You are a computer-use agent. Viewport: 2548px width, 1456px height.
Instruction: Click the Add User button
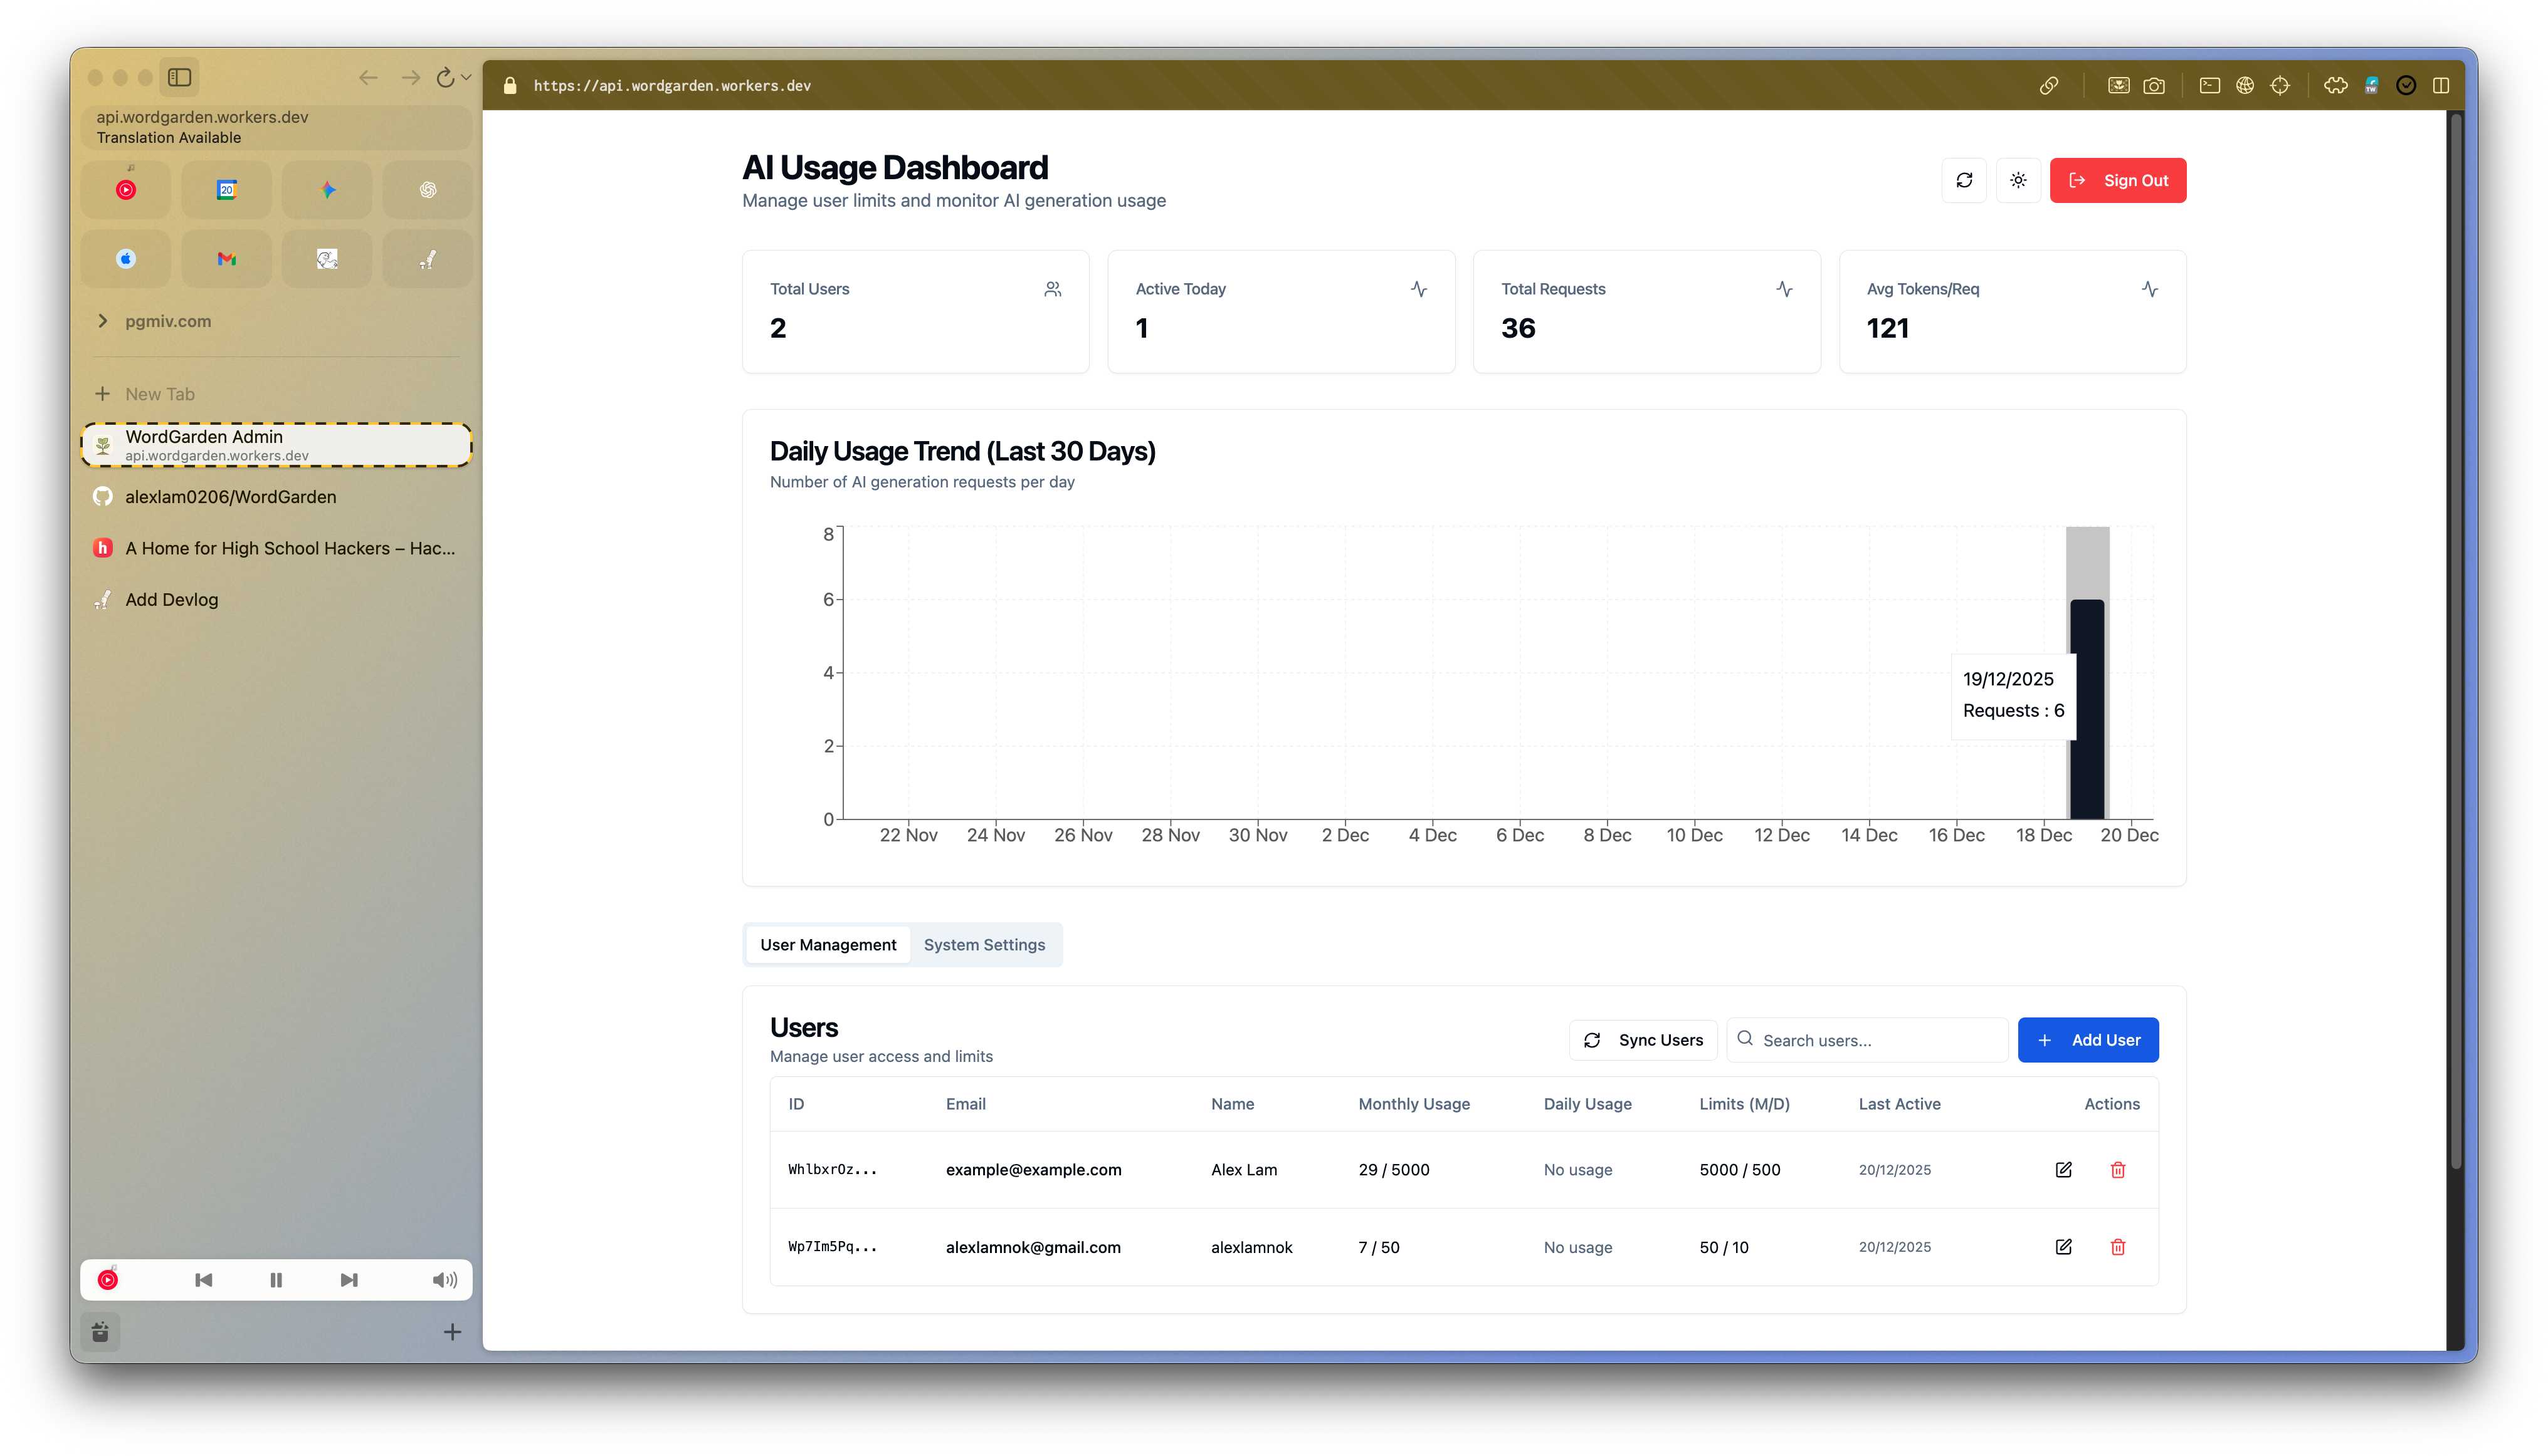pos(2088,1040)
